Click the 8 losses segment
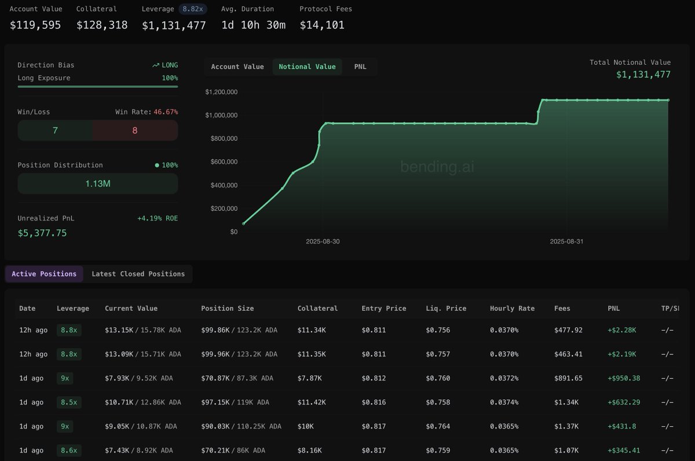Viewport: 695px width, 461px height. coord(135,130)
